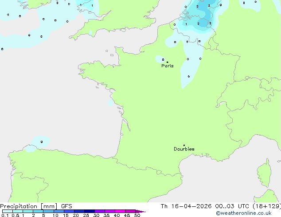Pick legend swatch between 30 and 35
This screenshot has width=281, height=217.
tap(100, 211)
